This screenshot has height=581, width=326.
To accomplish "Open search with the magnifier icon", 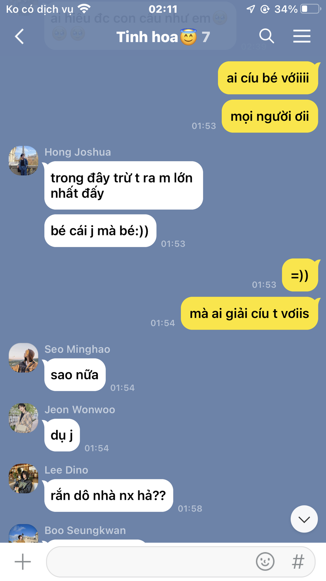I will [266, 37].
